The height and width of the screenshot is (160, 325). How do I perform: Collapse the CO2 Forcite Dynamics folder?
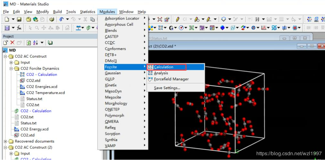[11, 69]
